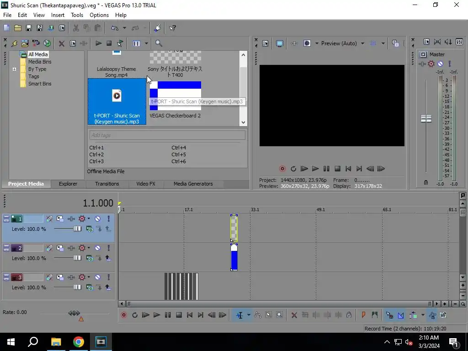Viewport: 468px width, 351px height.
Task: Click the Lock event padlock icon
Action: (349, 315)
